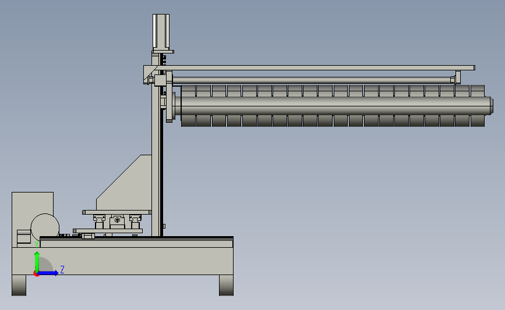This screenshot has height=310, width=505.
Task: Click the green Y axis arrow of triad
Action: pos(37,262)
